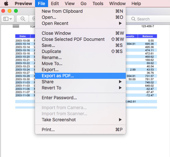Viewport: 170px width, 157px height.
Task: Click the yellow minimize window button
Action: point(10,11)
